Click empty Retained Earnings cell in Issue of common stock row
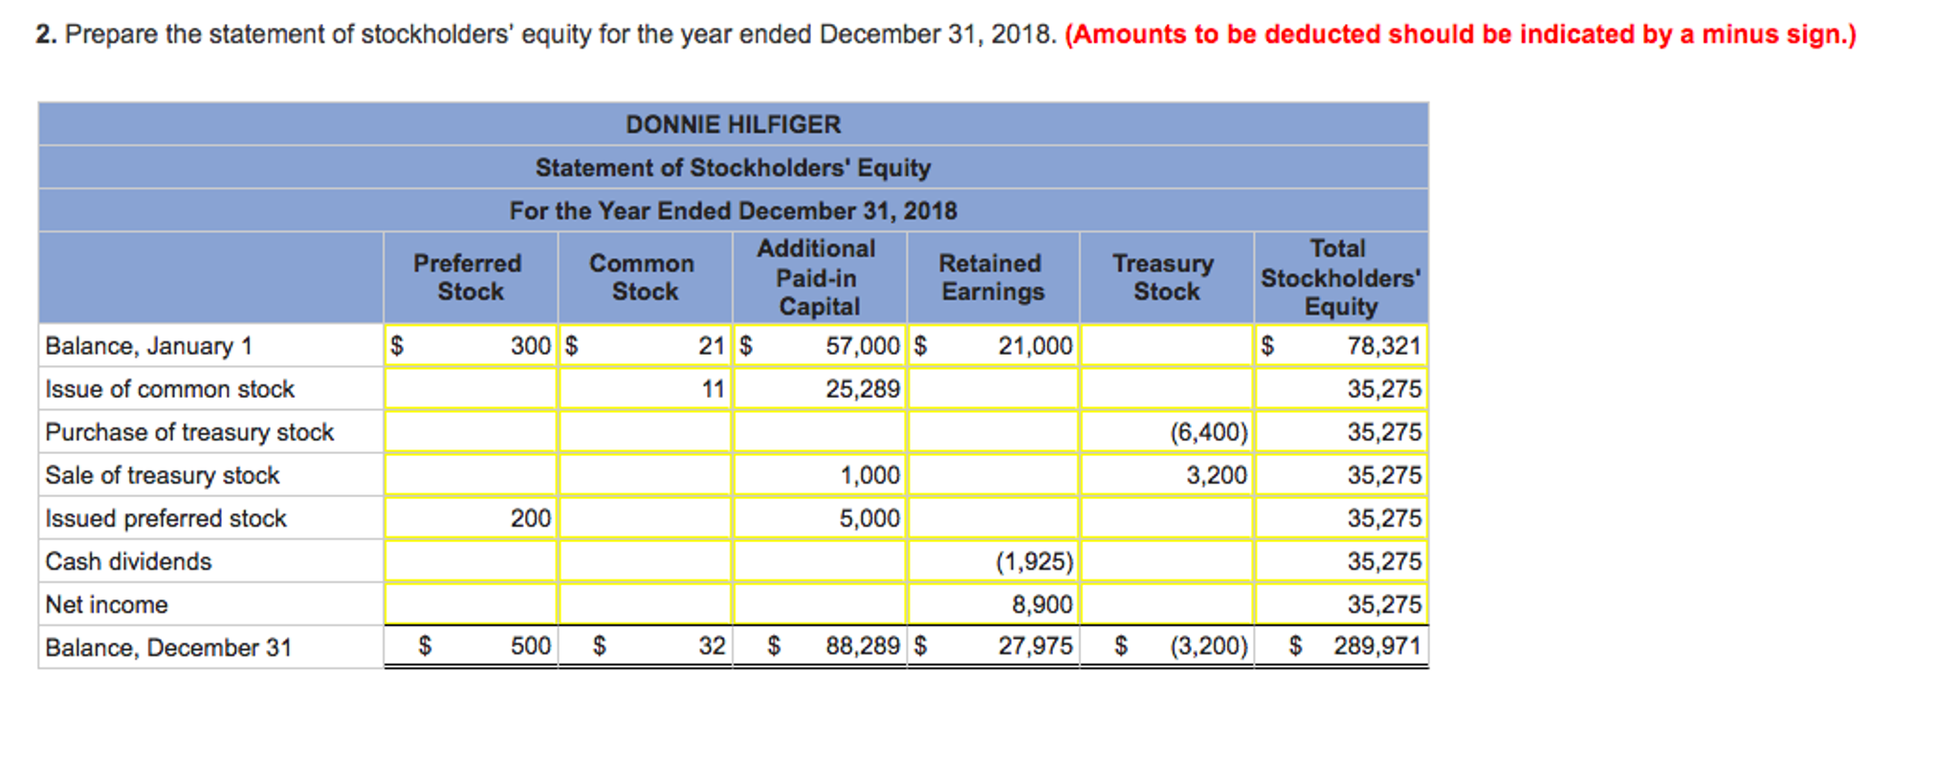Viewport: 1957px width, 763px height. click(x=994, y=389)
